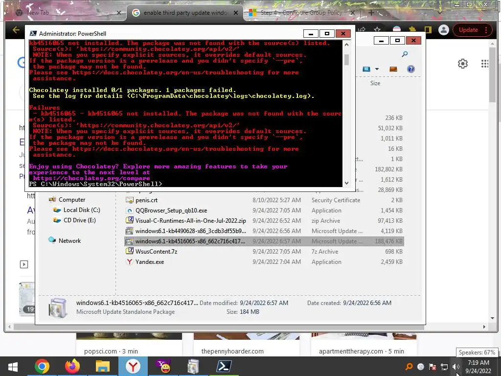Select Computer in navigation pane
Image resolution: width=501 pixels, height=376 pixels.
point(72,200)
